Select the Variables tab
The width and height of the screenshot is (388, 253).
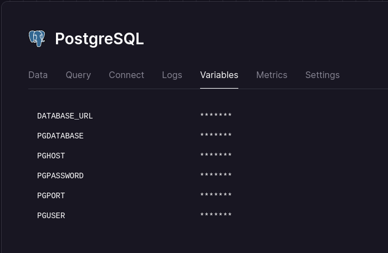[219, 75]
